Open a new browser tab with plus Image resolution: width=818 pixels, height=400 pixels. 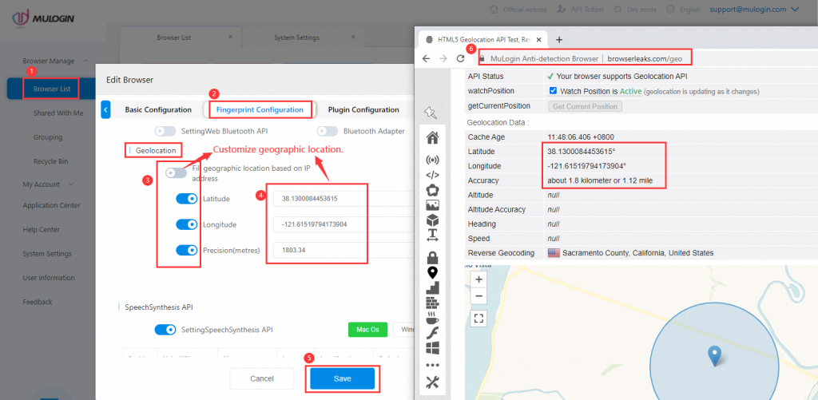click(558, 39)
